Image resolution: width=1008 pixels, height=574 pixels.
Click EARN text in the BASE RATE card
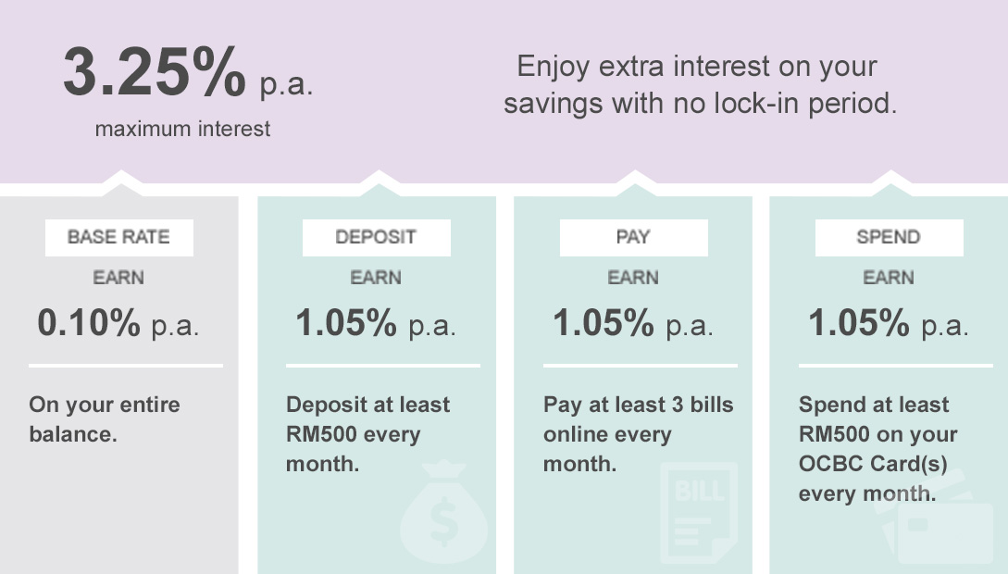pos(118,278)
